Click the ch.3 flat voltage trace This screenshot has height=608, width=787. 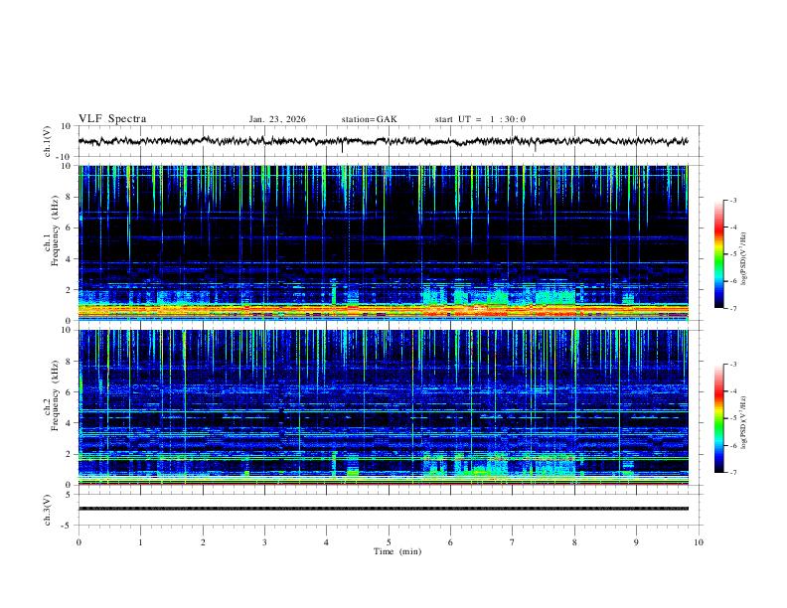pyautogui.click(x=383, y=509)
